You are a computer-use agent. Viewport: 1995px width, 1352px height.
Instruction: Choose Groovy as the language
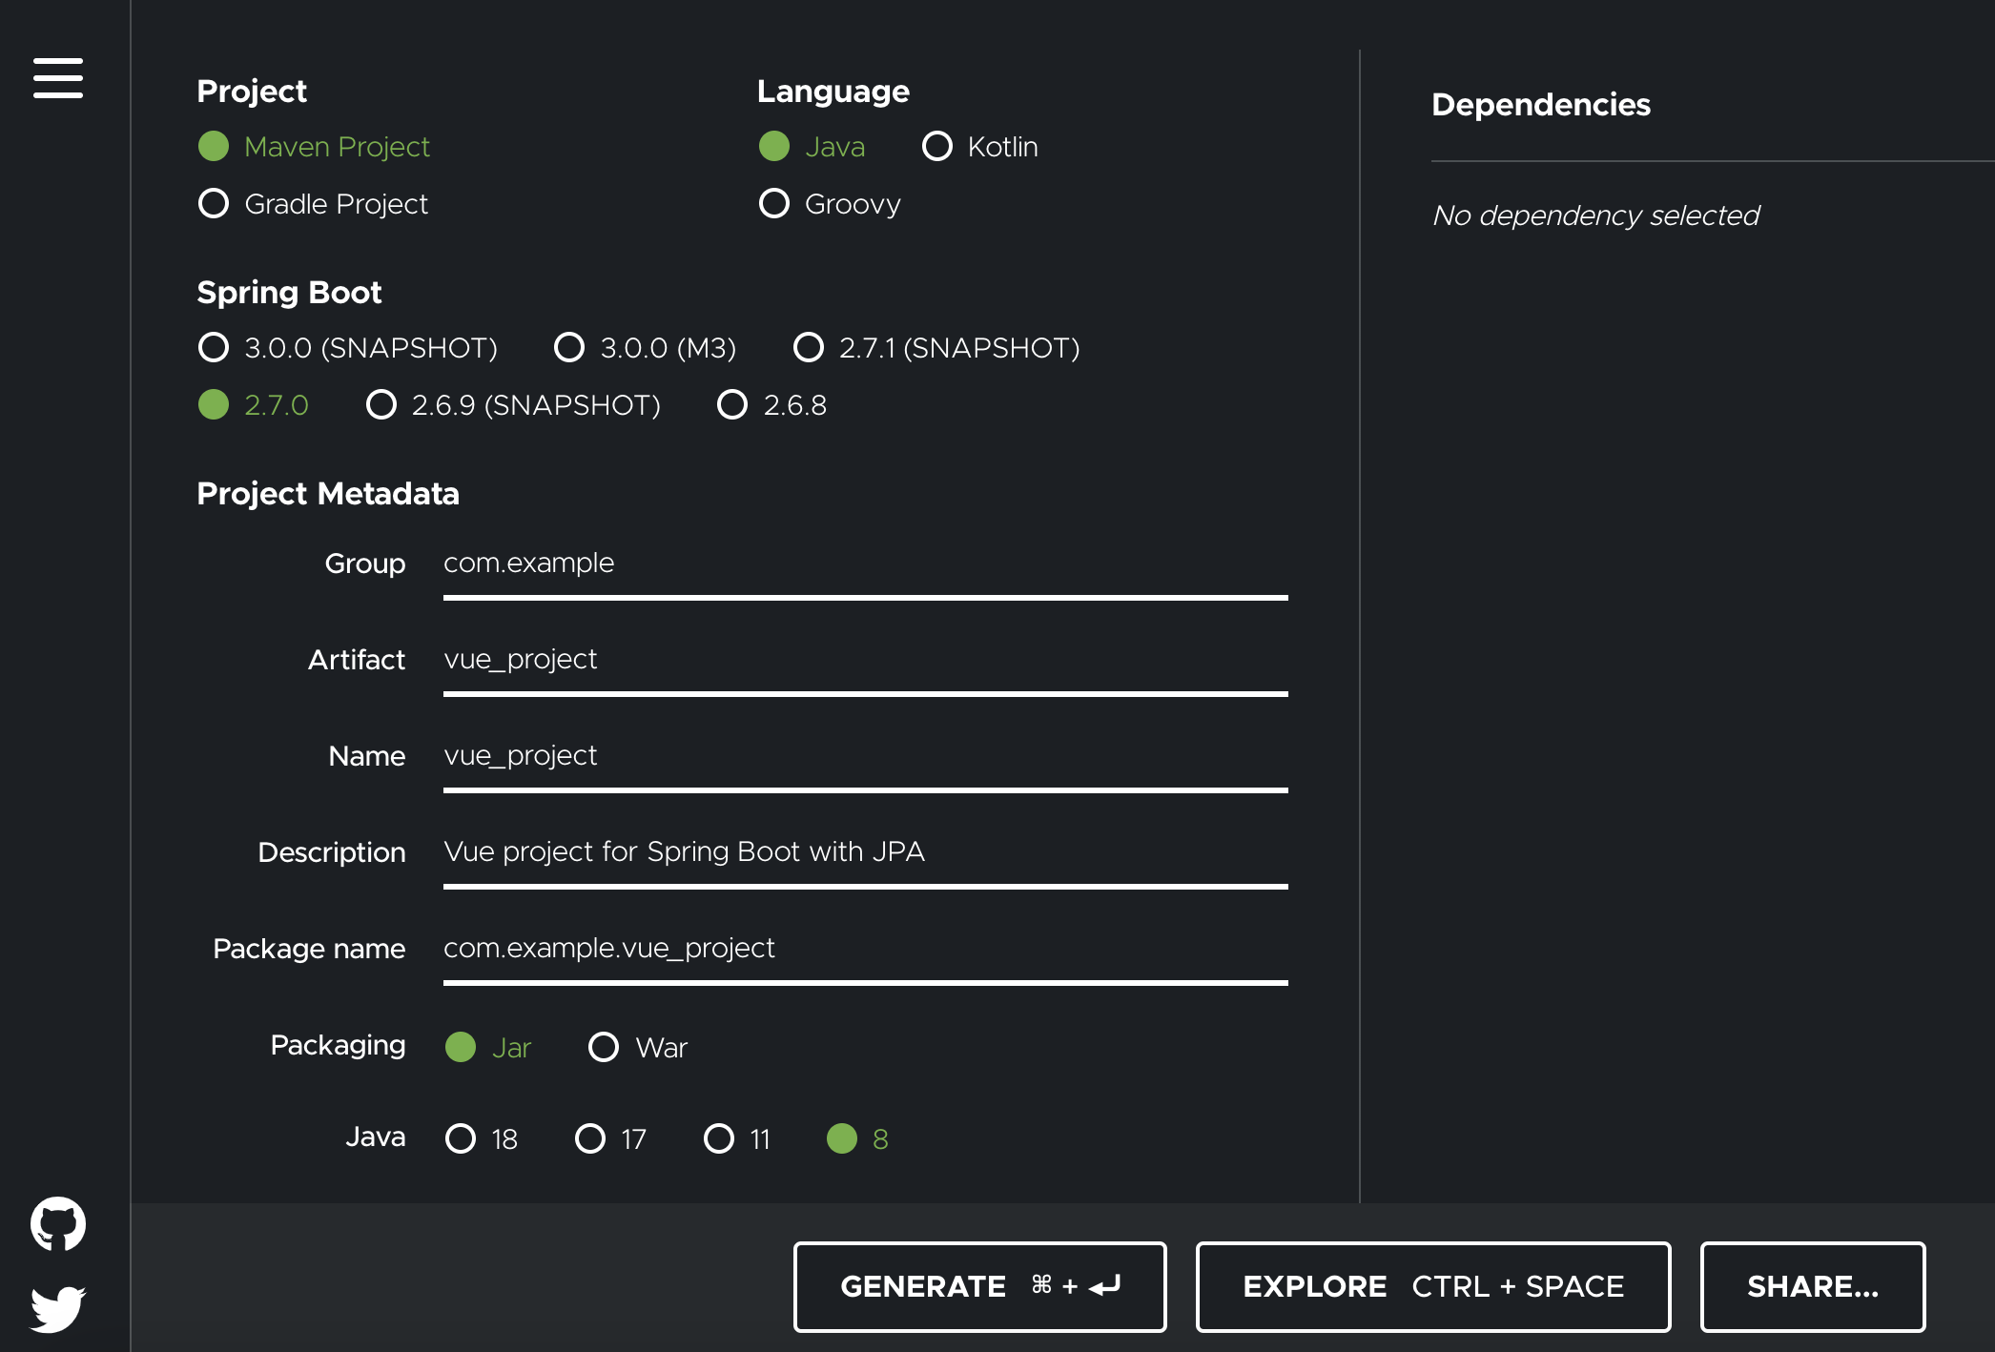pyautogui.click(x=830, y=204)
